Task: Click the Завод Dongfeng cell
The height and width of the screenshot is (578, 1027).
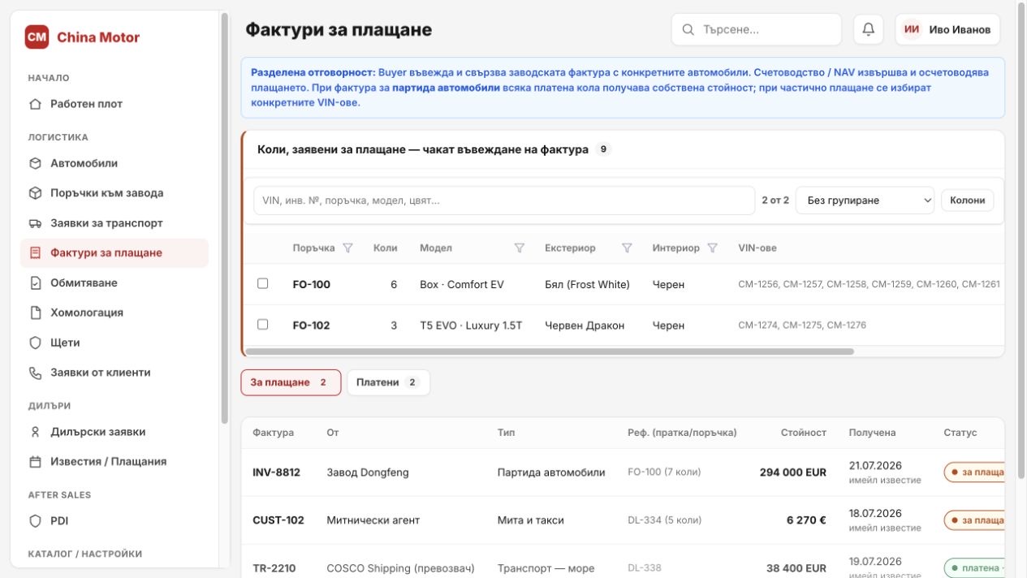Action: pyautogui.click(x=368, y=472)
